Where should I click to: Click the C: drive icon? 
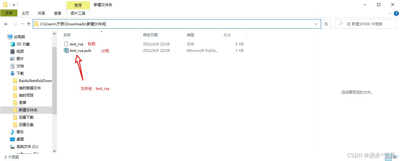[12, 147]
